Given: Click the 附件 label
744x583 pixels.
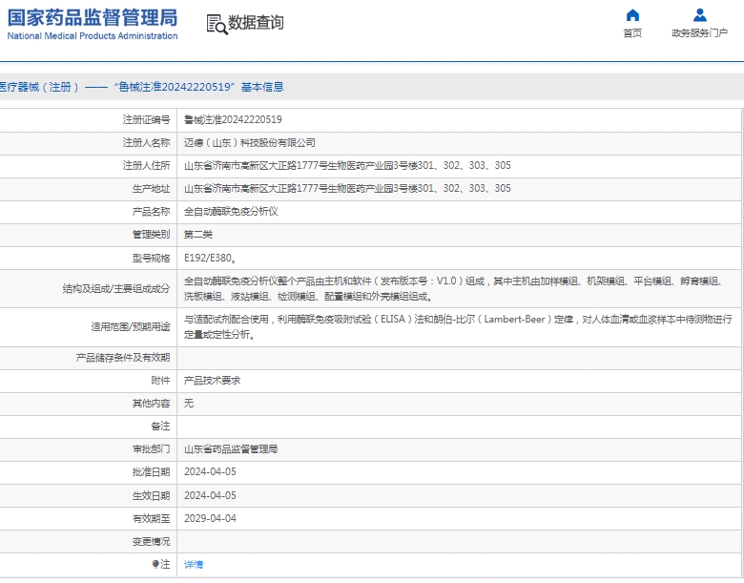Looking at the screenshot, I should tap(161, 381).
